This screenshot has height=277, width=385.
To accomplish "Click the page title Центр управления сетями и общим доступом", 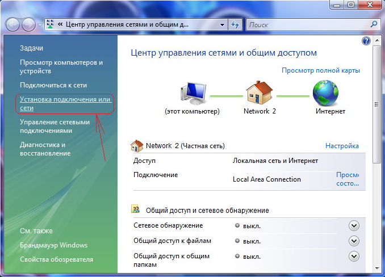I will coord(224,53).
